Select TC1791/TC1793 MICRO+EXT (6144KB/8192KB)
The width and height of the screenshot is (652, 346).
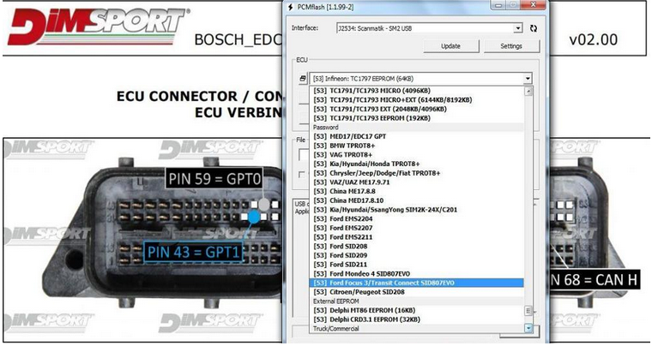[417, 99]
